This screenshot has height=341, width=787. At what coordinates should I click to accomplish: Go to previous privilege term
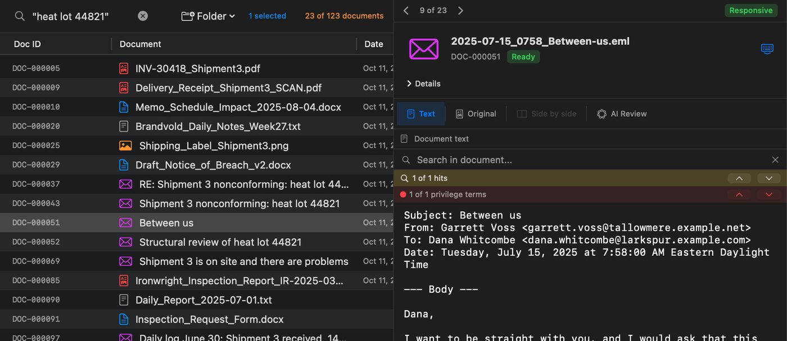pos(739,194)
